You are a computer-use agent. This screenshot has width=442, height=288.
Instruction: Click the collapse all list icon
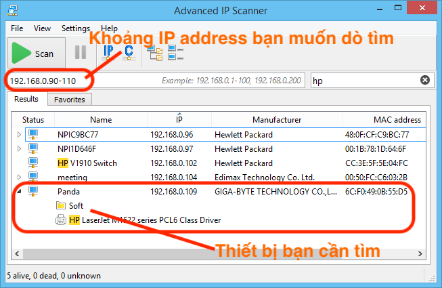[175, 53]
